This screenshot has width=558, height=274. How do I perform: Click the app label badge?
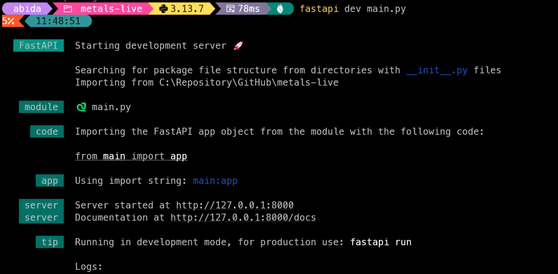[50, 180]
